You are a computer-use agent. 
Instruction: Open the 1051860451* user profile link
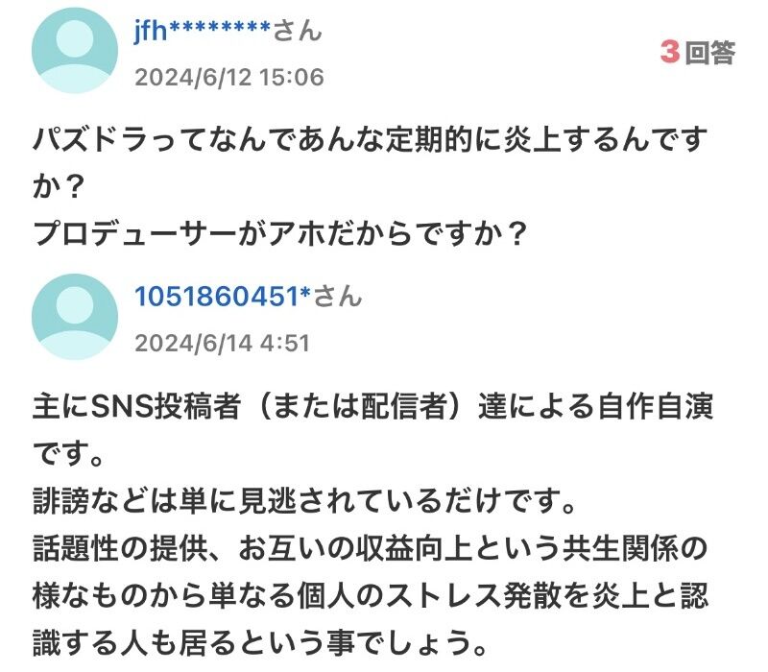[223, 297]
